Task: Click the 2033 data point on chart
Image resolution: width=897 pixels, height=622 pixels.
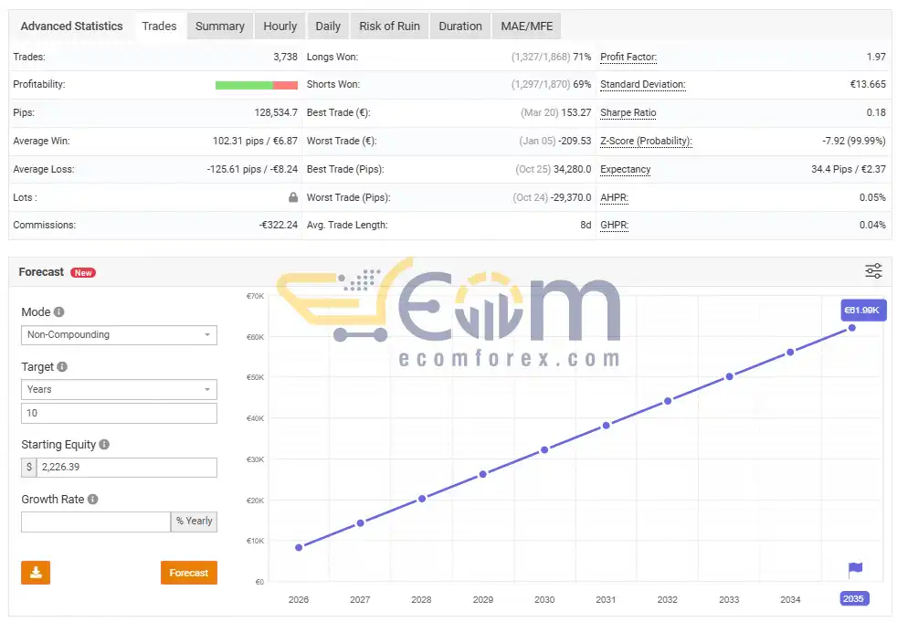Action: 730,376
